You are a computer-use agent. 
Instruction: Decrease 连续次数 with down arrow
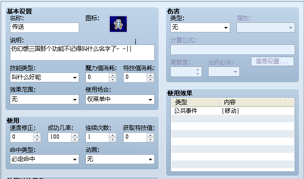tap(112, 139)
